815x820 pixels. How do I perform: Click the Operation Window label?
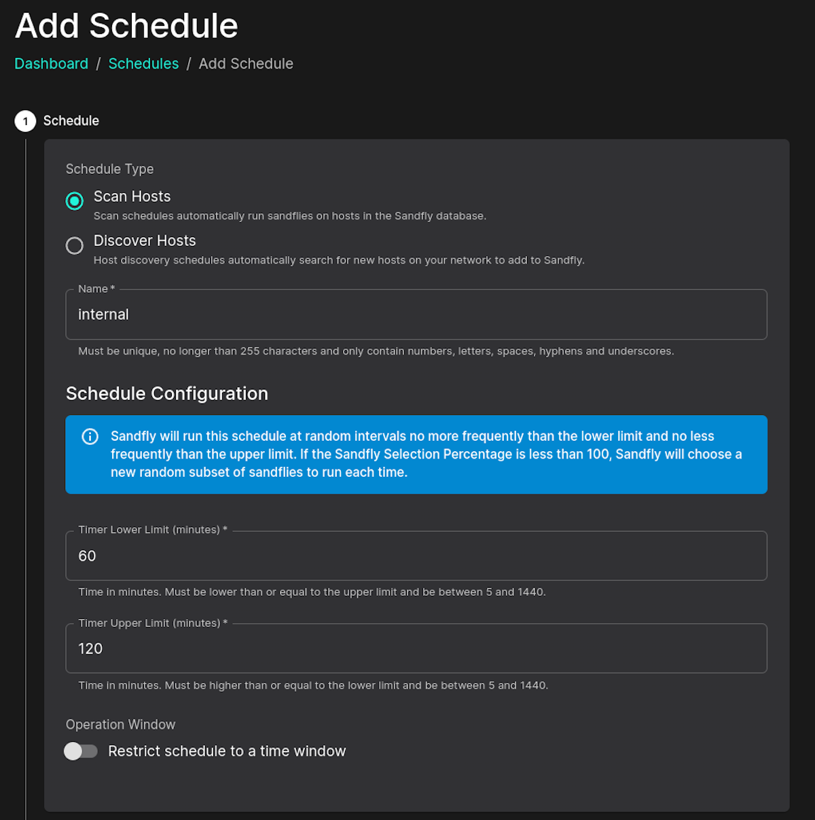point(120,724)
